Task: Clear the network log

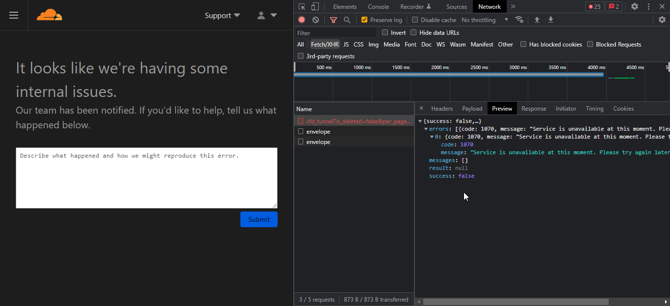Action: (x=315, y=20)
